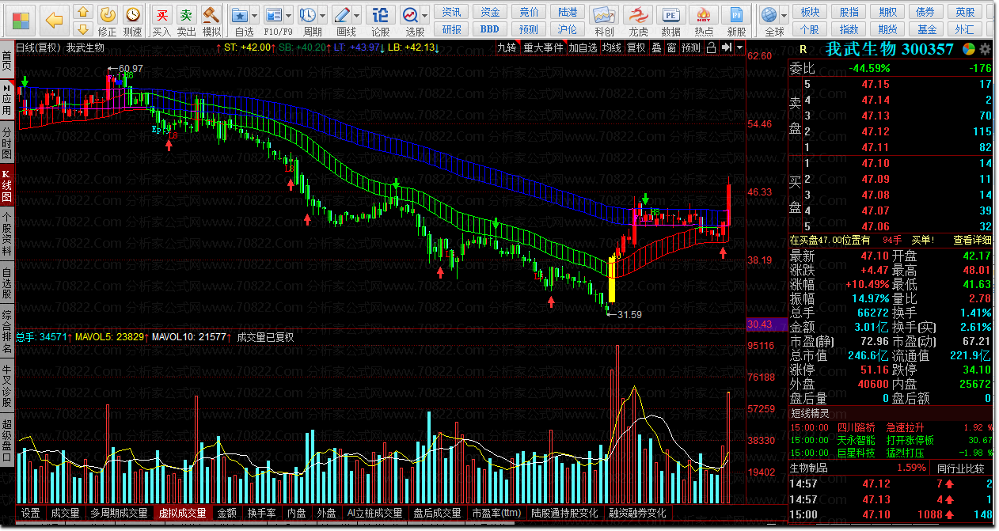The height and width of the screenshot is (531, 999).
Task: Expand the 选股 dropdown arrow
Action: tap(426, 15)
